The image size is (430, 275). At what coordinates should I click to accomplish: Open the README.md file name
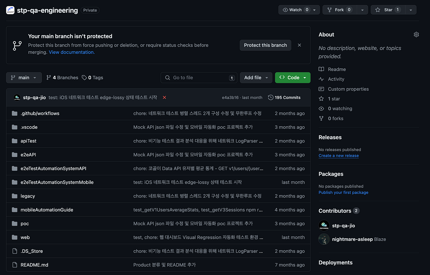pyautogui.click(x=34, y=265)
